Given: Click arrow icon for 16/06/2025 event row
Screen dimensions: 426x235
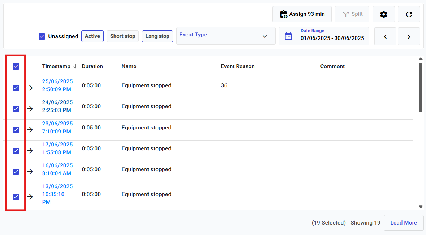Looking at the screenshot, I should click(30, 172).
